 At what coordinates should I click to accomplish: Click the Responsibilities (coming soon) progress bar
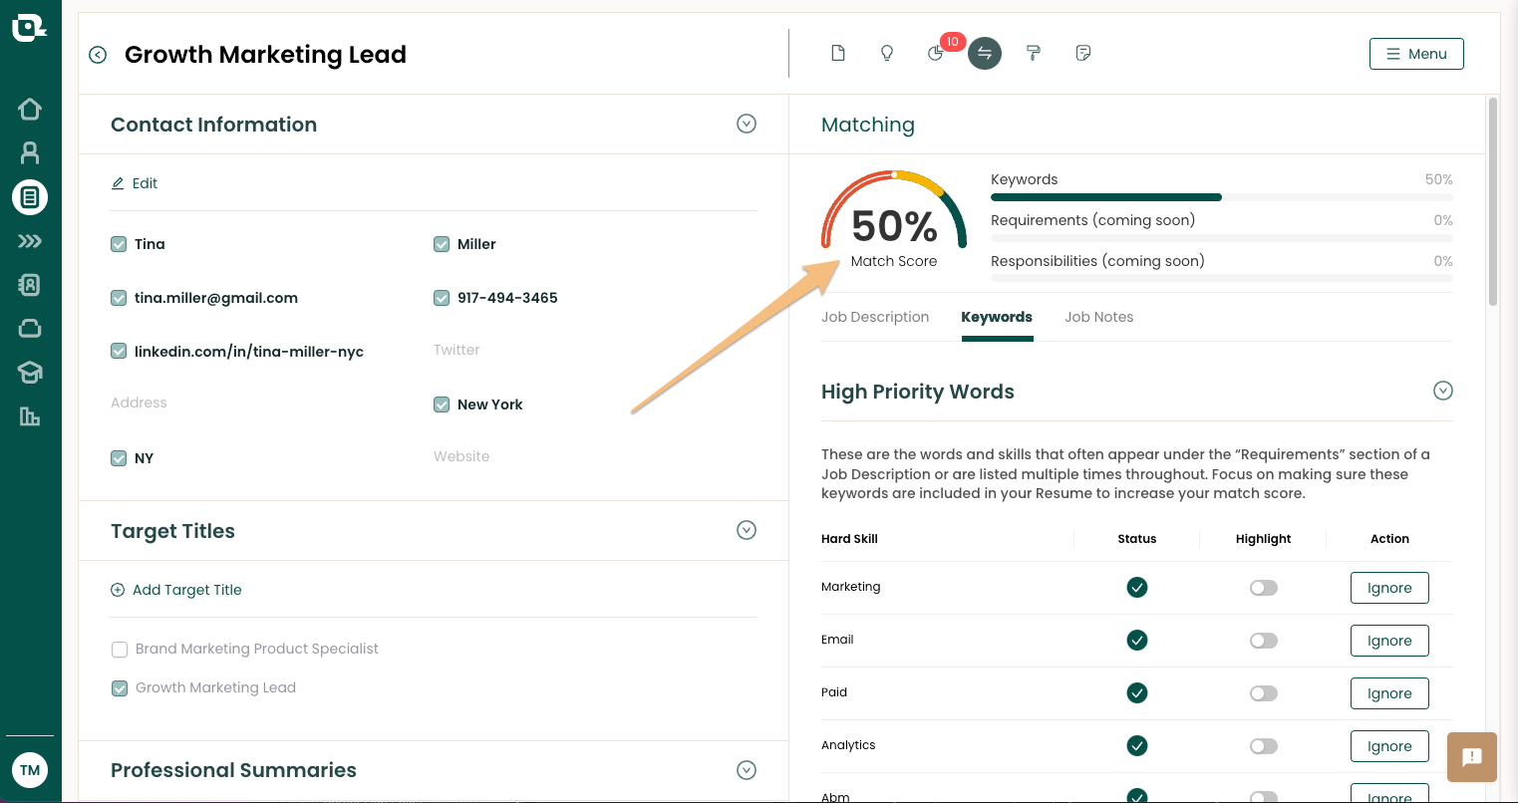tap(1222, 279)
